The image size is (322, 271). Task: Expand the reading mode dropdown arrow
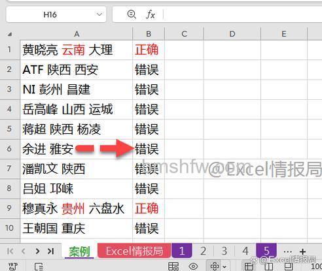pos(224,266)
